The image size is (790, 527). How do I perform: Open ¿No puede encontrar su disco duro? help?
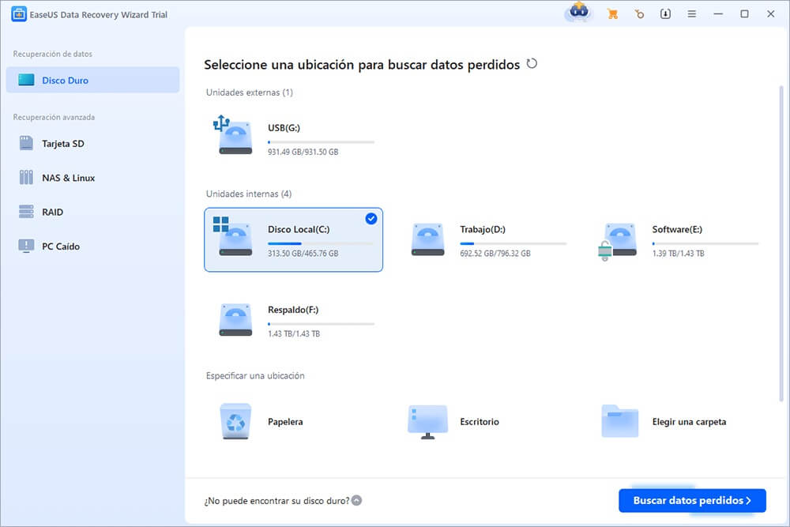276,501
